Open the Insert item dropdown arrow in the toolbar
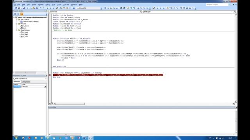 click(x=21, y=8)
